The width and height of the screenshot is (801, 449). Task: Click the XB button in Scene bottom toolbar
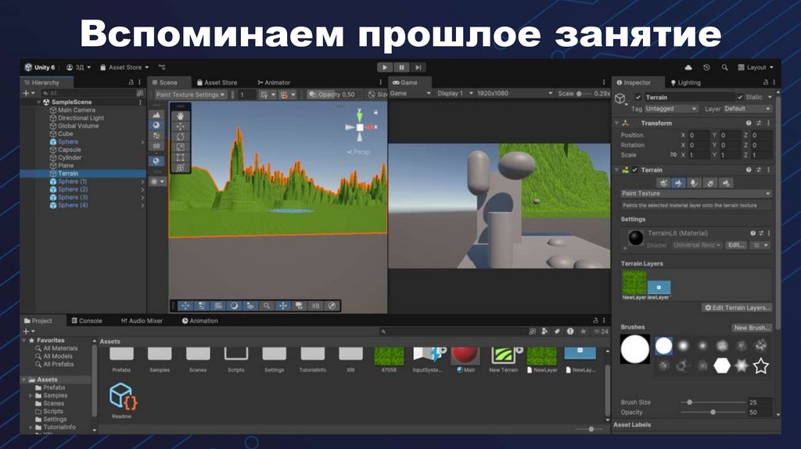tap(315, 306)
